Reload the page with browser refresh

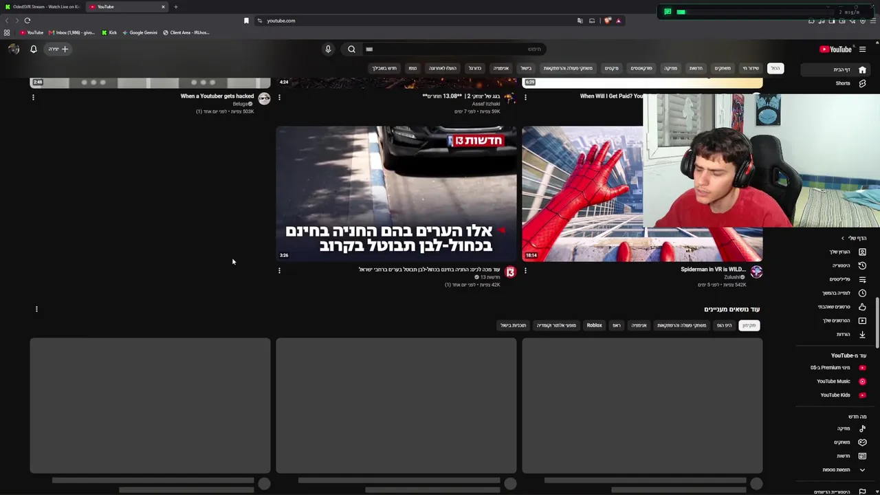coord(27,21)
